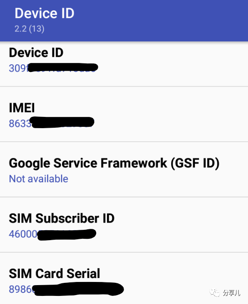The image size is (248, 304).
Task: Click the 分享儿 watermark text
Action: tap(231, 293)
